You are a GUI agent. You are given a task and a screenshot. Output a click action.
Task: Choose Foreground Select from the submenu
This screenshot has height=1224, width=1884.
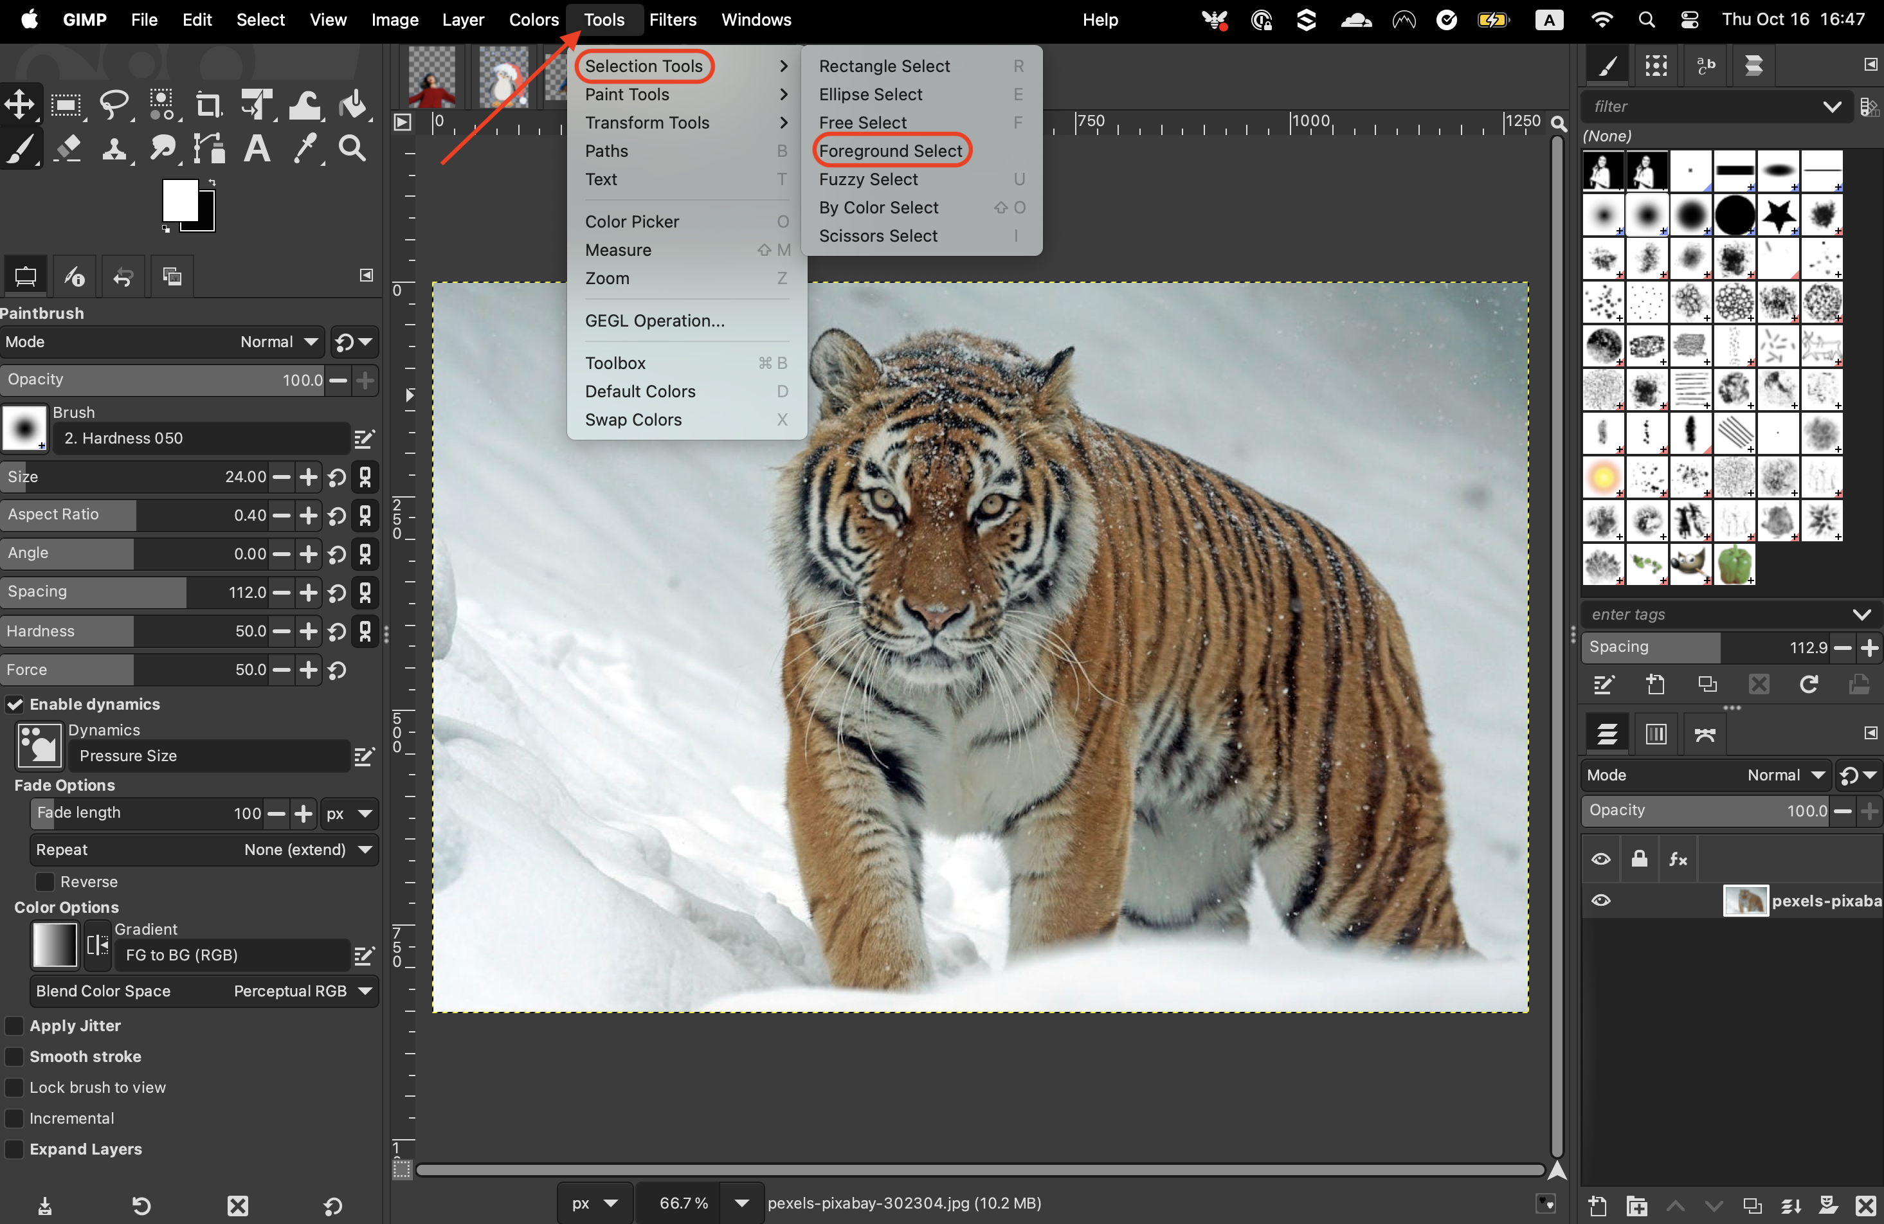click(x=890, y=151)
